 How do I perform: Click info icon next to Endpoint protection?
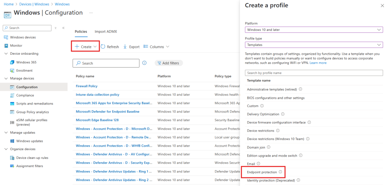click(280, 172)
